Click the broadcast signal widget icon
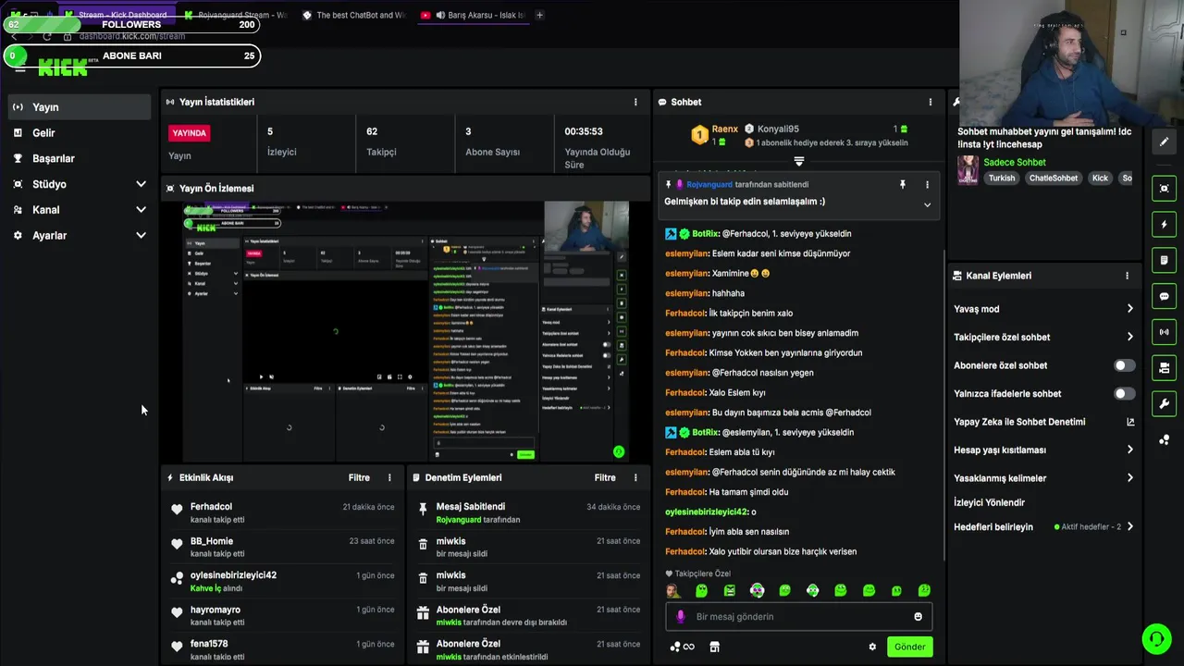Screen dimensions: 1184x666 coord(1164,332)
